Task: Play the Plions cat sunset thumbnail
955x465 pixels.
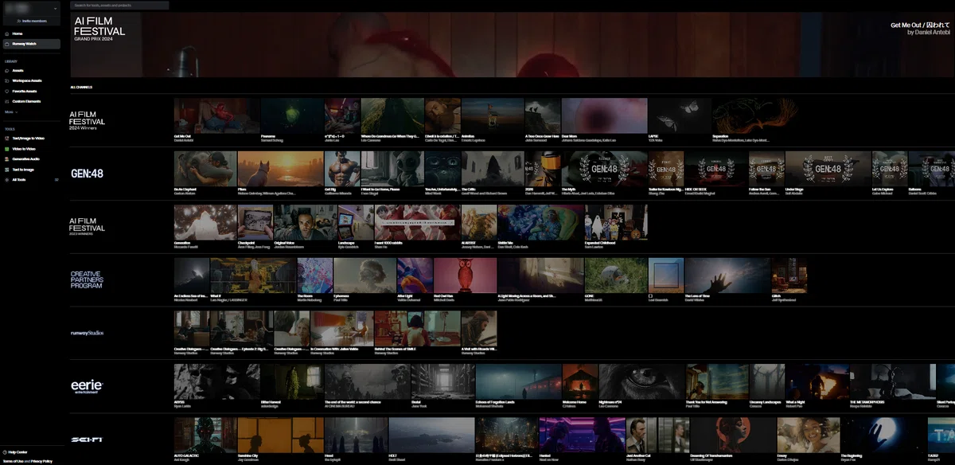Action: tap(280, 169)
